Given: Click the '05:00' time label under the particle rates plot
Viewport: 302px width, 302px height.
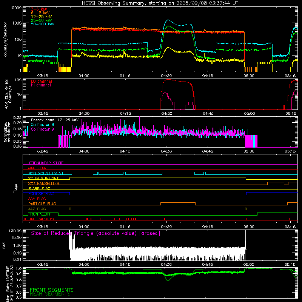Looking at the screenshot, I should click(249, 114).
